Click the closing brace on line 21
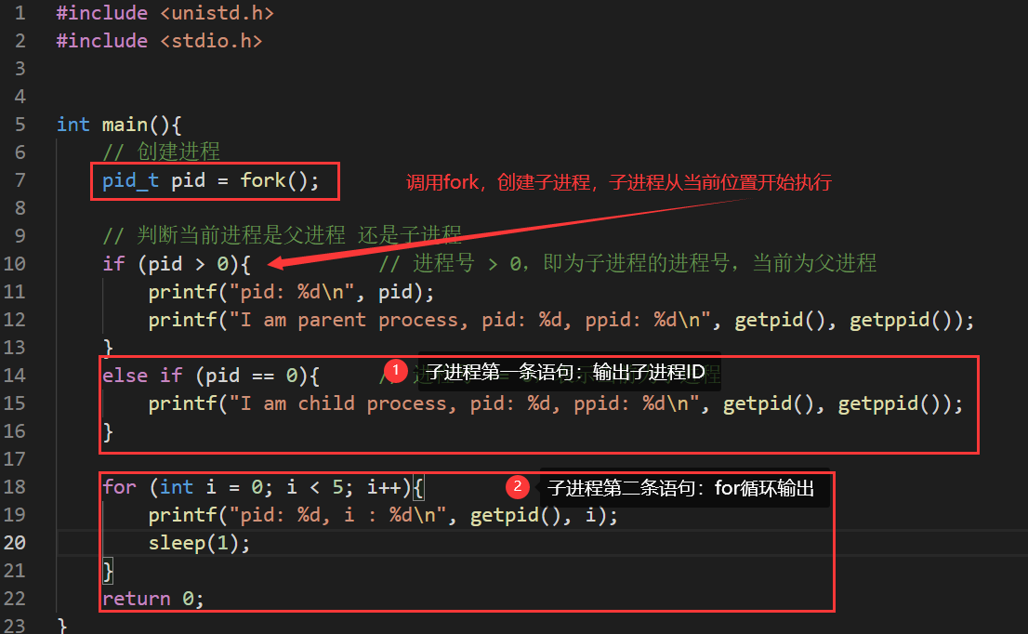Viewport: 1028px width, 634px height. coord(108,571)
